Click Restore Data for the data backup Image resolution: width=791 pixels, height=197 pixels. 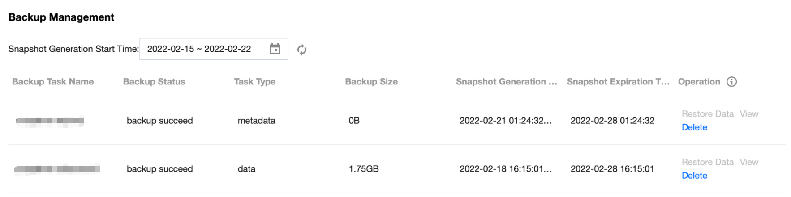tap(707, 162)
